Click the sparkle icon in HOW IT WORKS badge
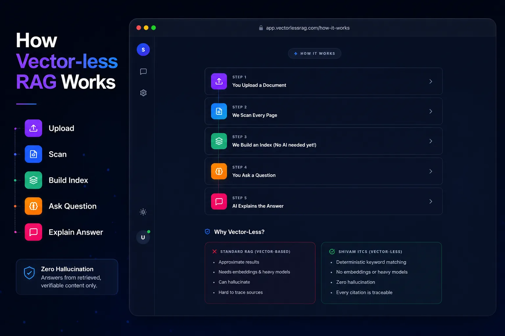Viewport: 505px width, 336px height. (x=296, y=53)
